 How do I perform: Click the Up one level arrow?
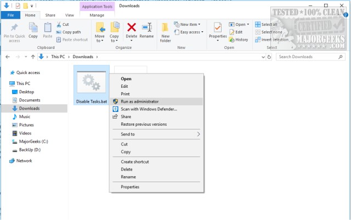(x=33, y=57)
